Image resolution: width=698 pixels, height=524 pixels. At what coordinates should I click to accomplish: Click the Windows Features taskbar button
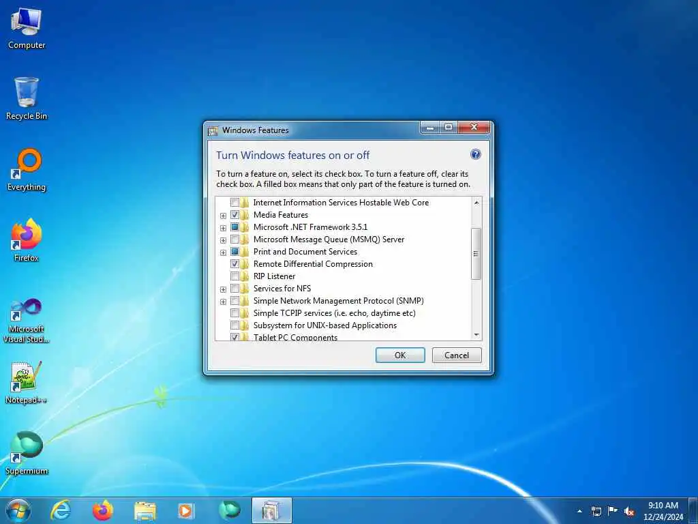point(272,510)
